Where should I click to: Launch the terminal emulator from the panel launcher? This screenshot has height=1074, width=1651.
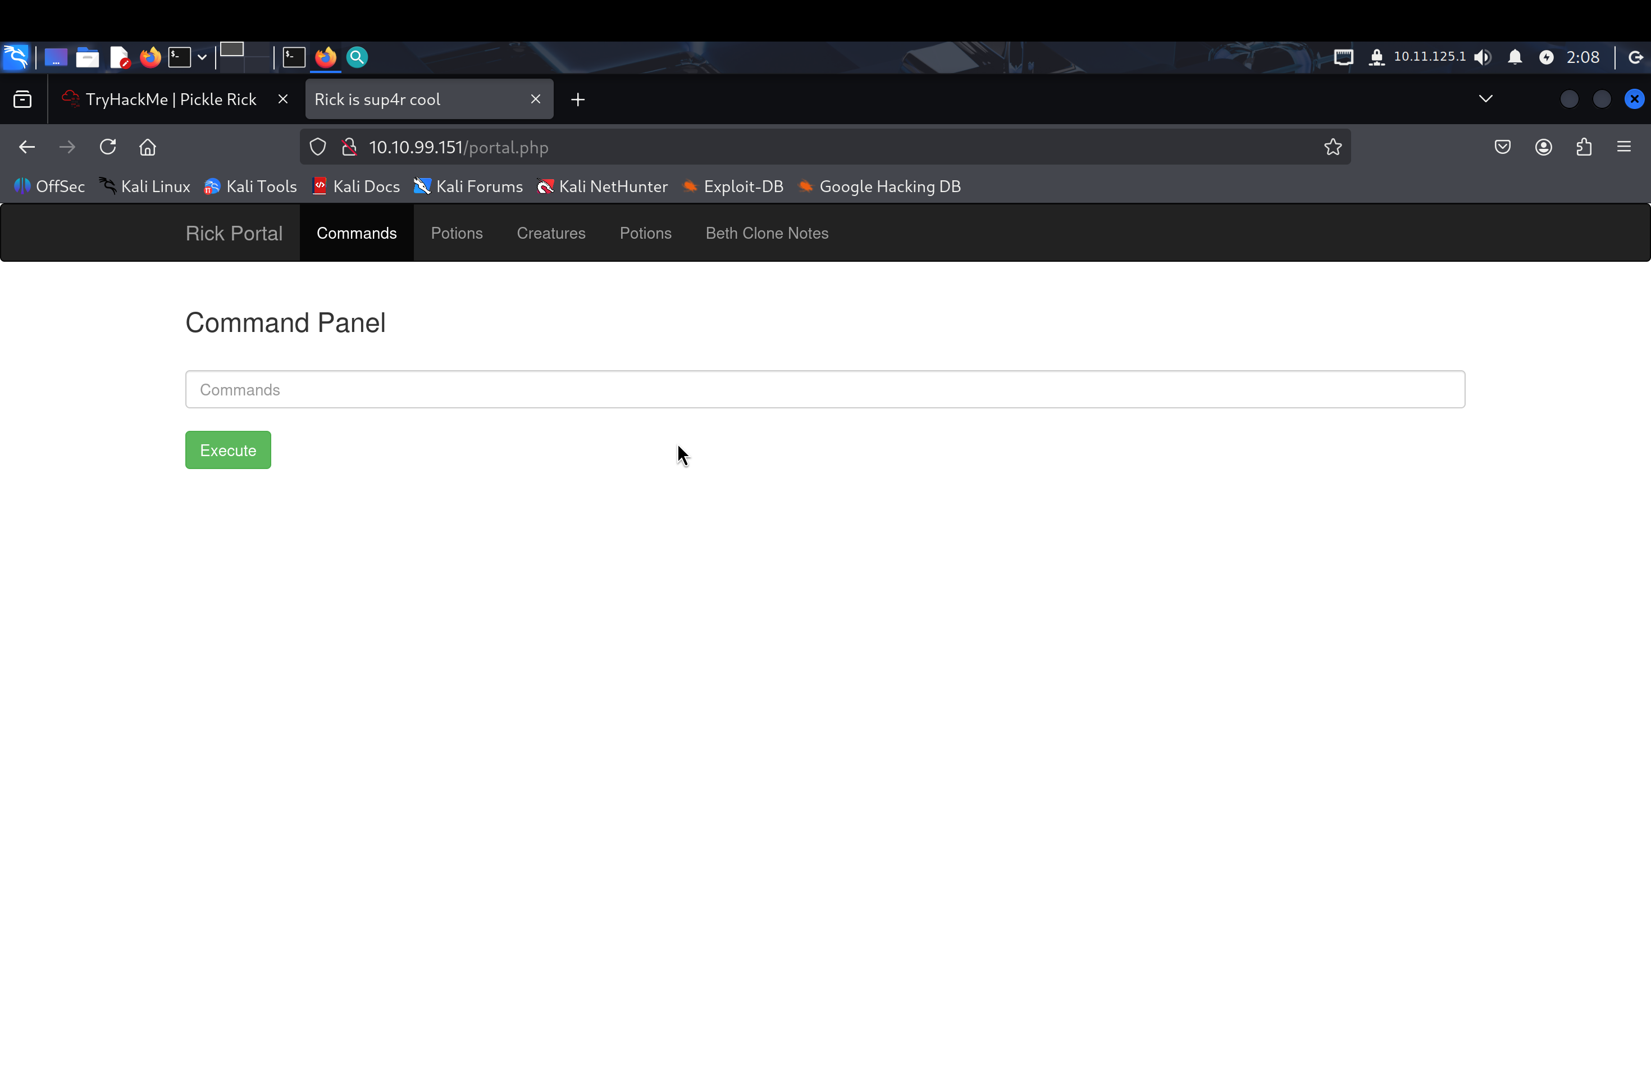(x=180, y=57)
